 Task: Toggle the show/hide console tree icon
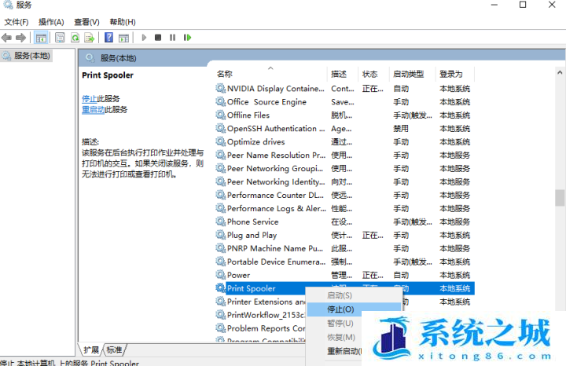(x=41, y=38)
